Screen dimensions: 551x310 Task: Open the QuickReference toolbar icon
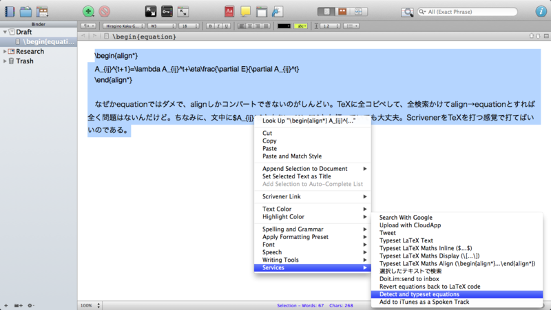click(183, 12)
